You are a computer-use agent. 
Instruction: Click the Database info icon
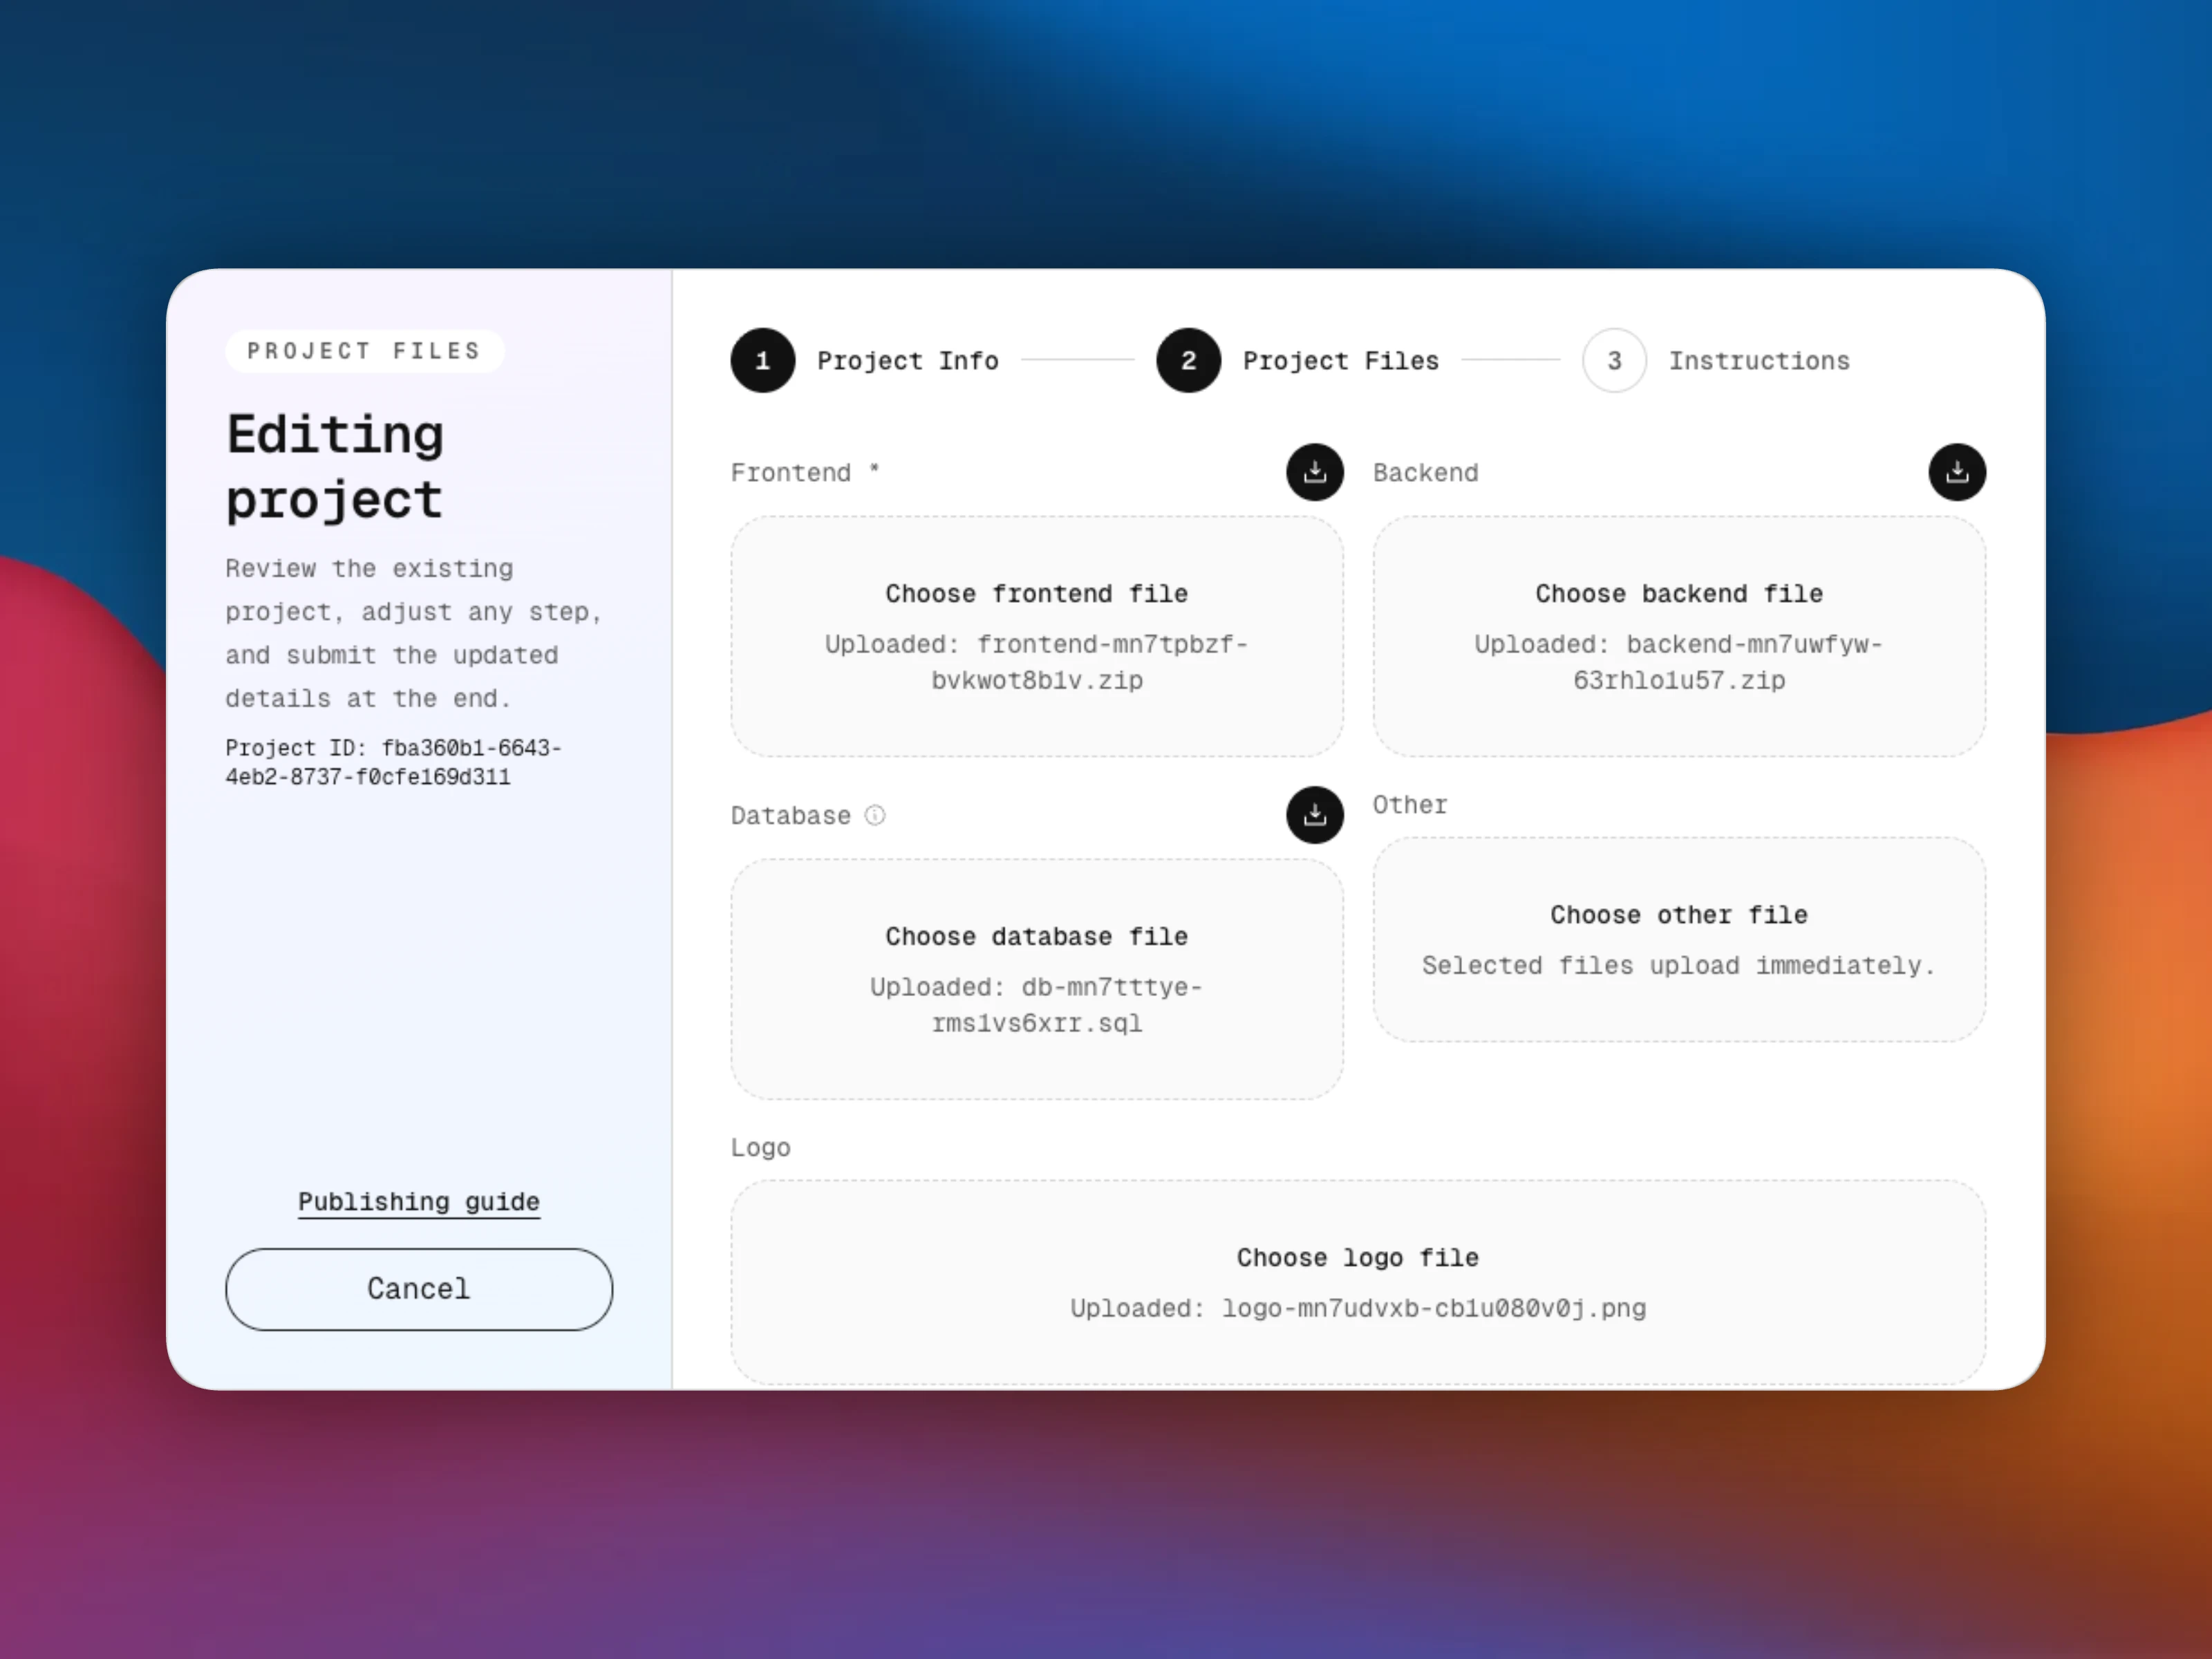point(875,815)
